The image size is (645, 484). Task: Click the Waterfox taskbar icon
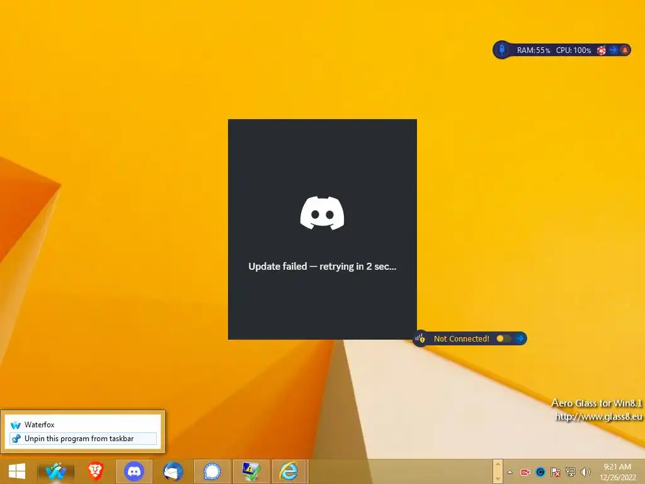coord(56,471)
